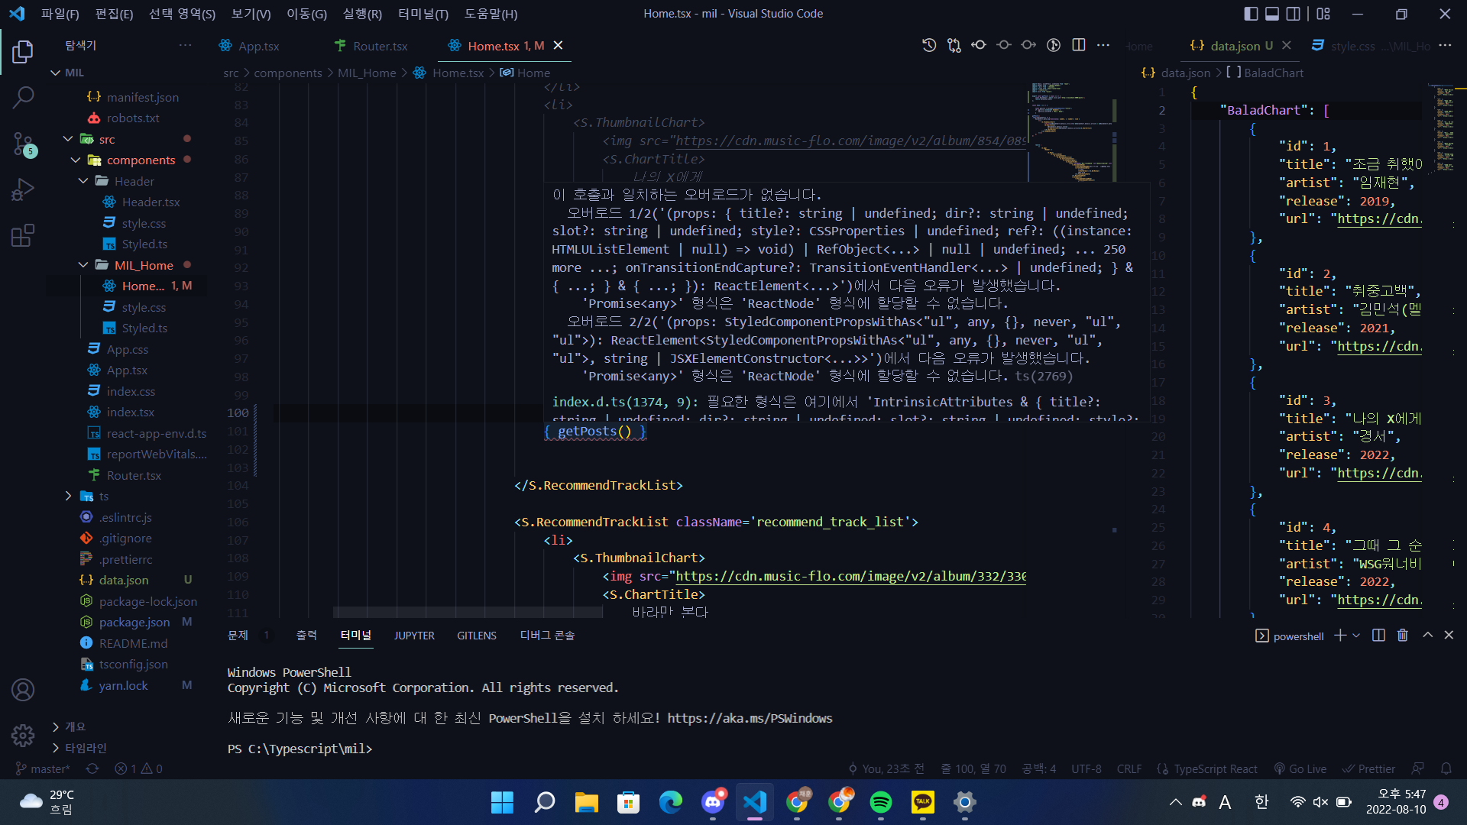Open the terminal launch profile dropdown arrow
Screen dimensions: 1467x825
pos(1356,636)
